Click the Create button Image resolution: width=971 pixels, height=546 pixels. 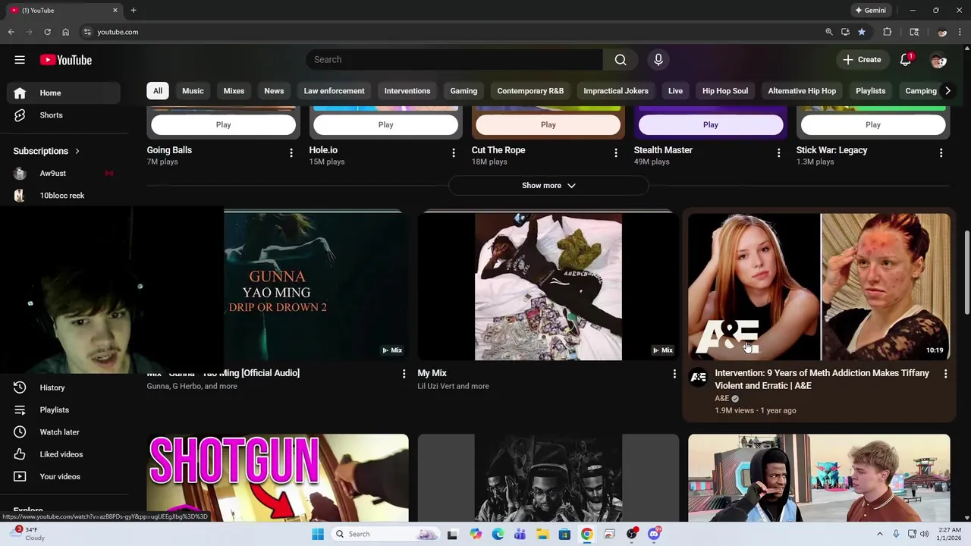(x=862, y=60)
